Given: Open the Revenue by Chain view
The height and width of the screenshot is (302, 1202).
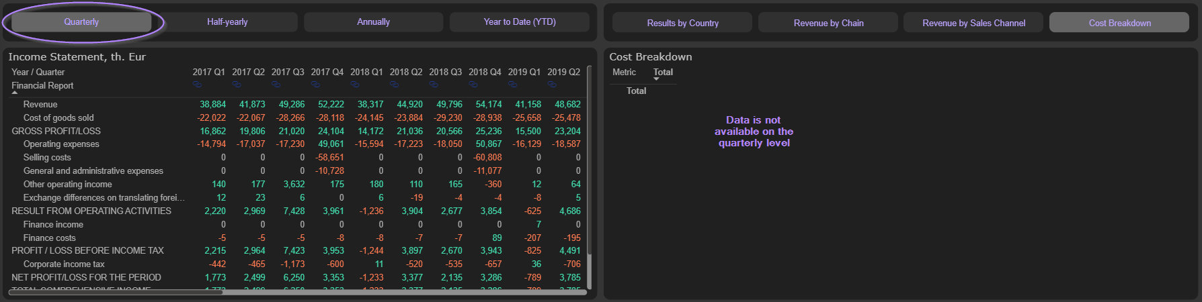Looking at the screenshot, I should (828, 23).
